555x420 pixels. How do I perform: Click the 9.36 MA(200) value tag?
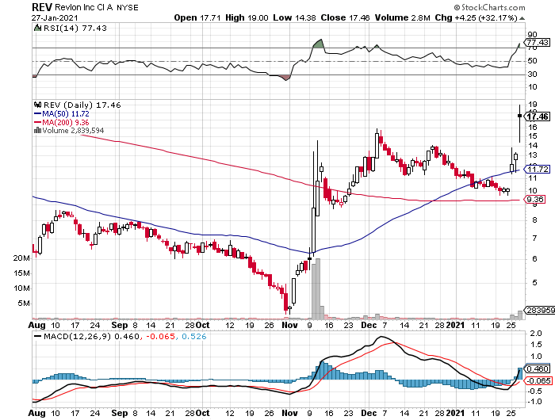pyautogui.click(x=535, y=200)
